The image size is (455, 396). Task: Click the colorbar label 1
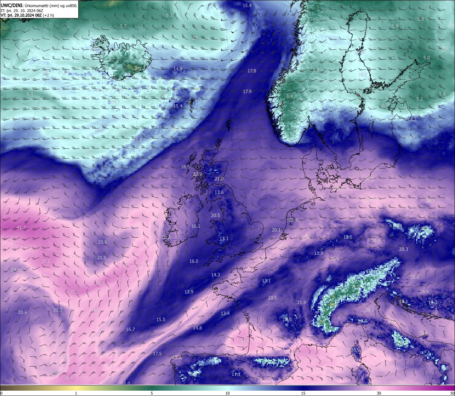point(76,393)
